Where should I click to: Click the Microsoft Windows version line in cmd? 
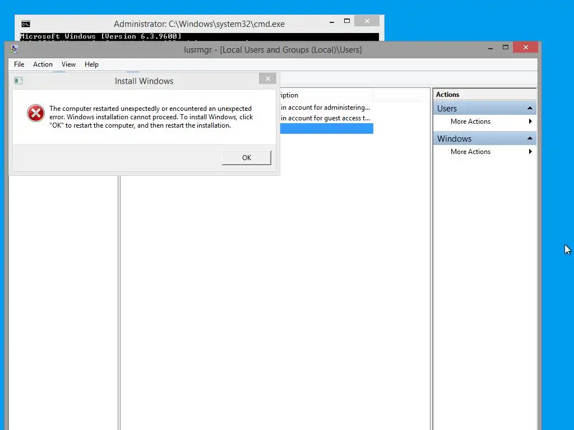click(x=101, y=36)
